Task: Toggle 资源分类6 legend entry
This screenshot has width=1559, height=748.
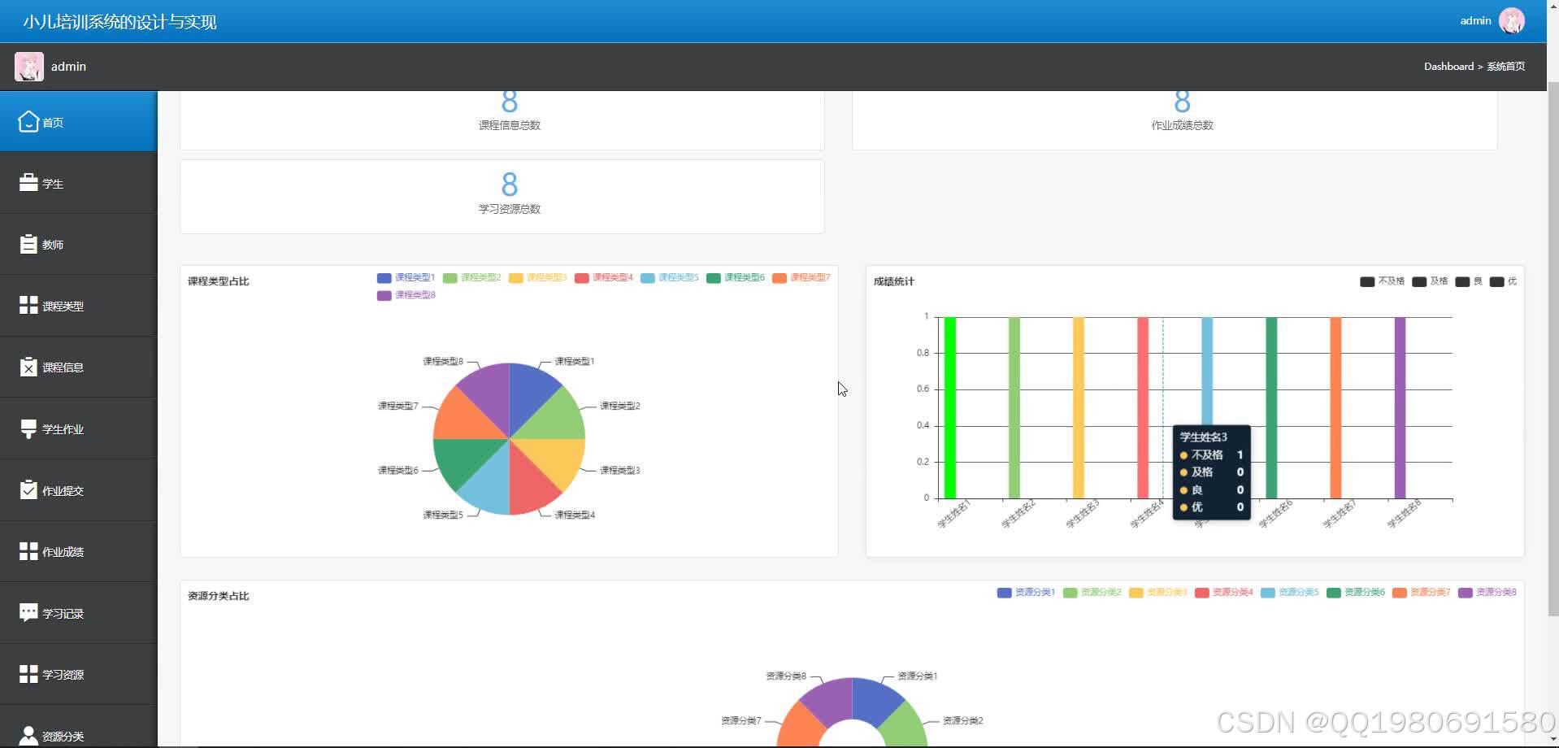Action: point(1355,592)
